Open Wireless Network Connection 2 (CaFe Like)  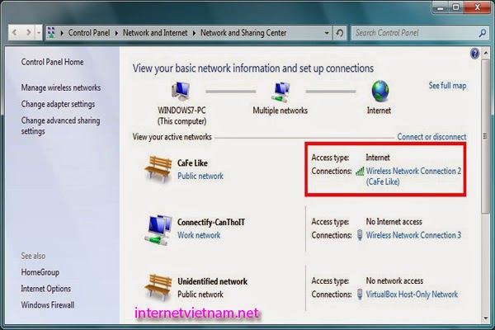(x=413, y=177)
